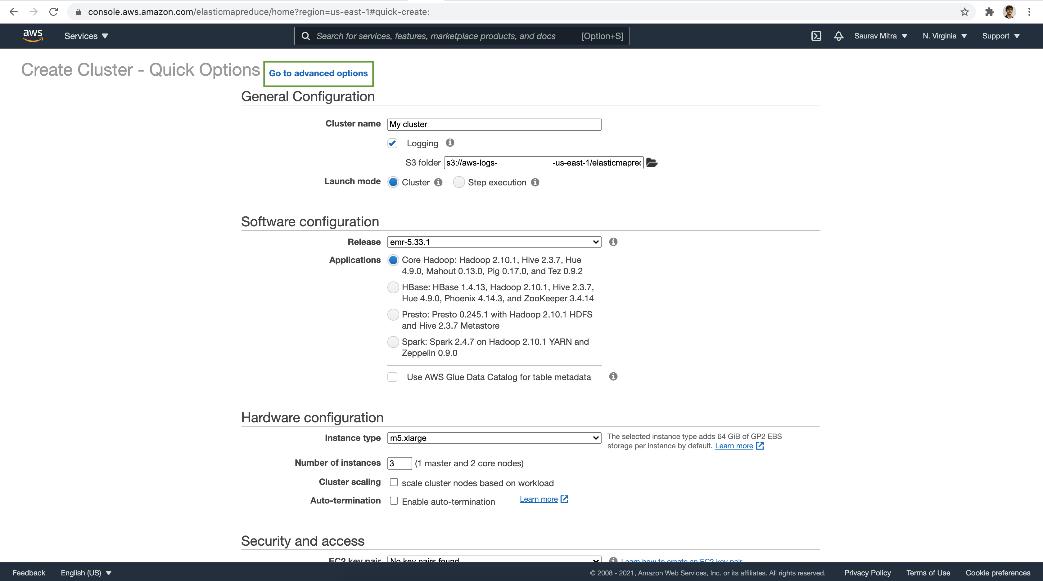1043x581 pixels.
Task: Select Core Hadoop applications option
Action: [x=393, y=260]
